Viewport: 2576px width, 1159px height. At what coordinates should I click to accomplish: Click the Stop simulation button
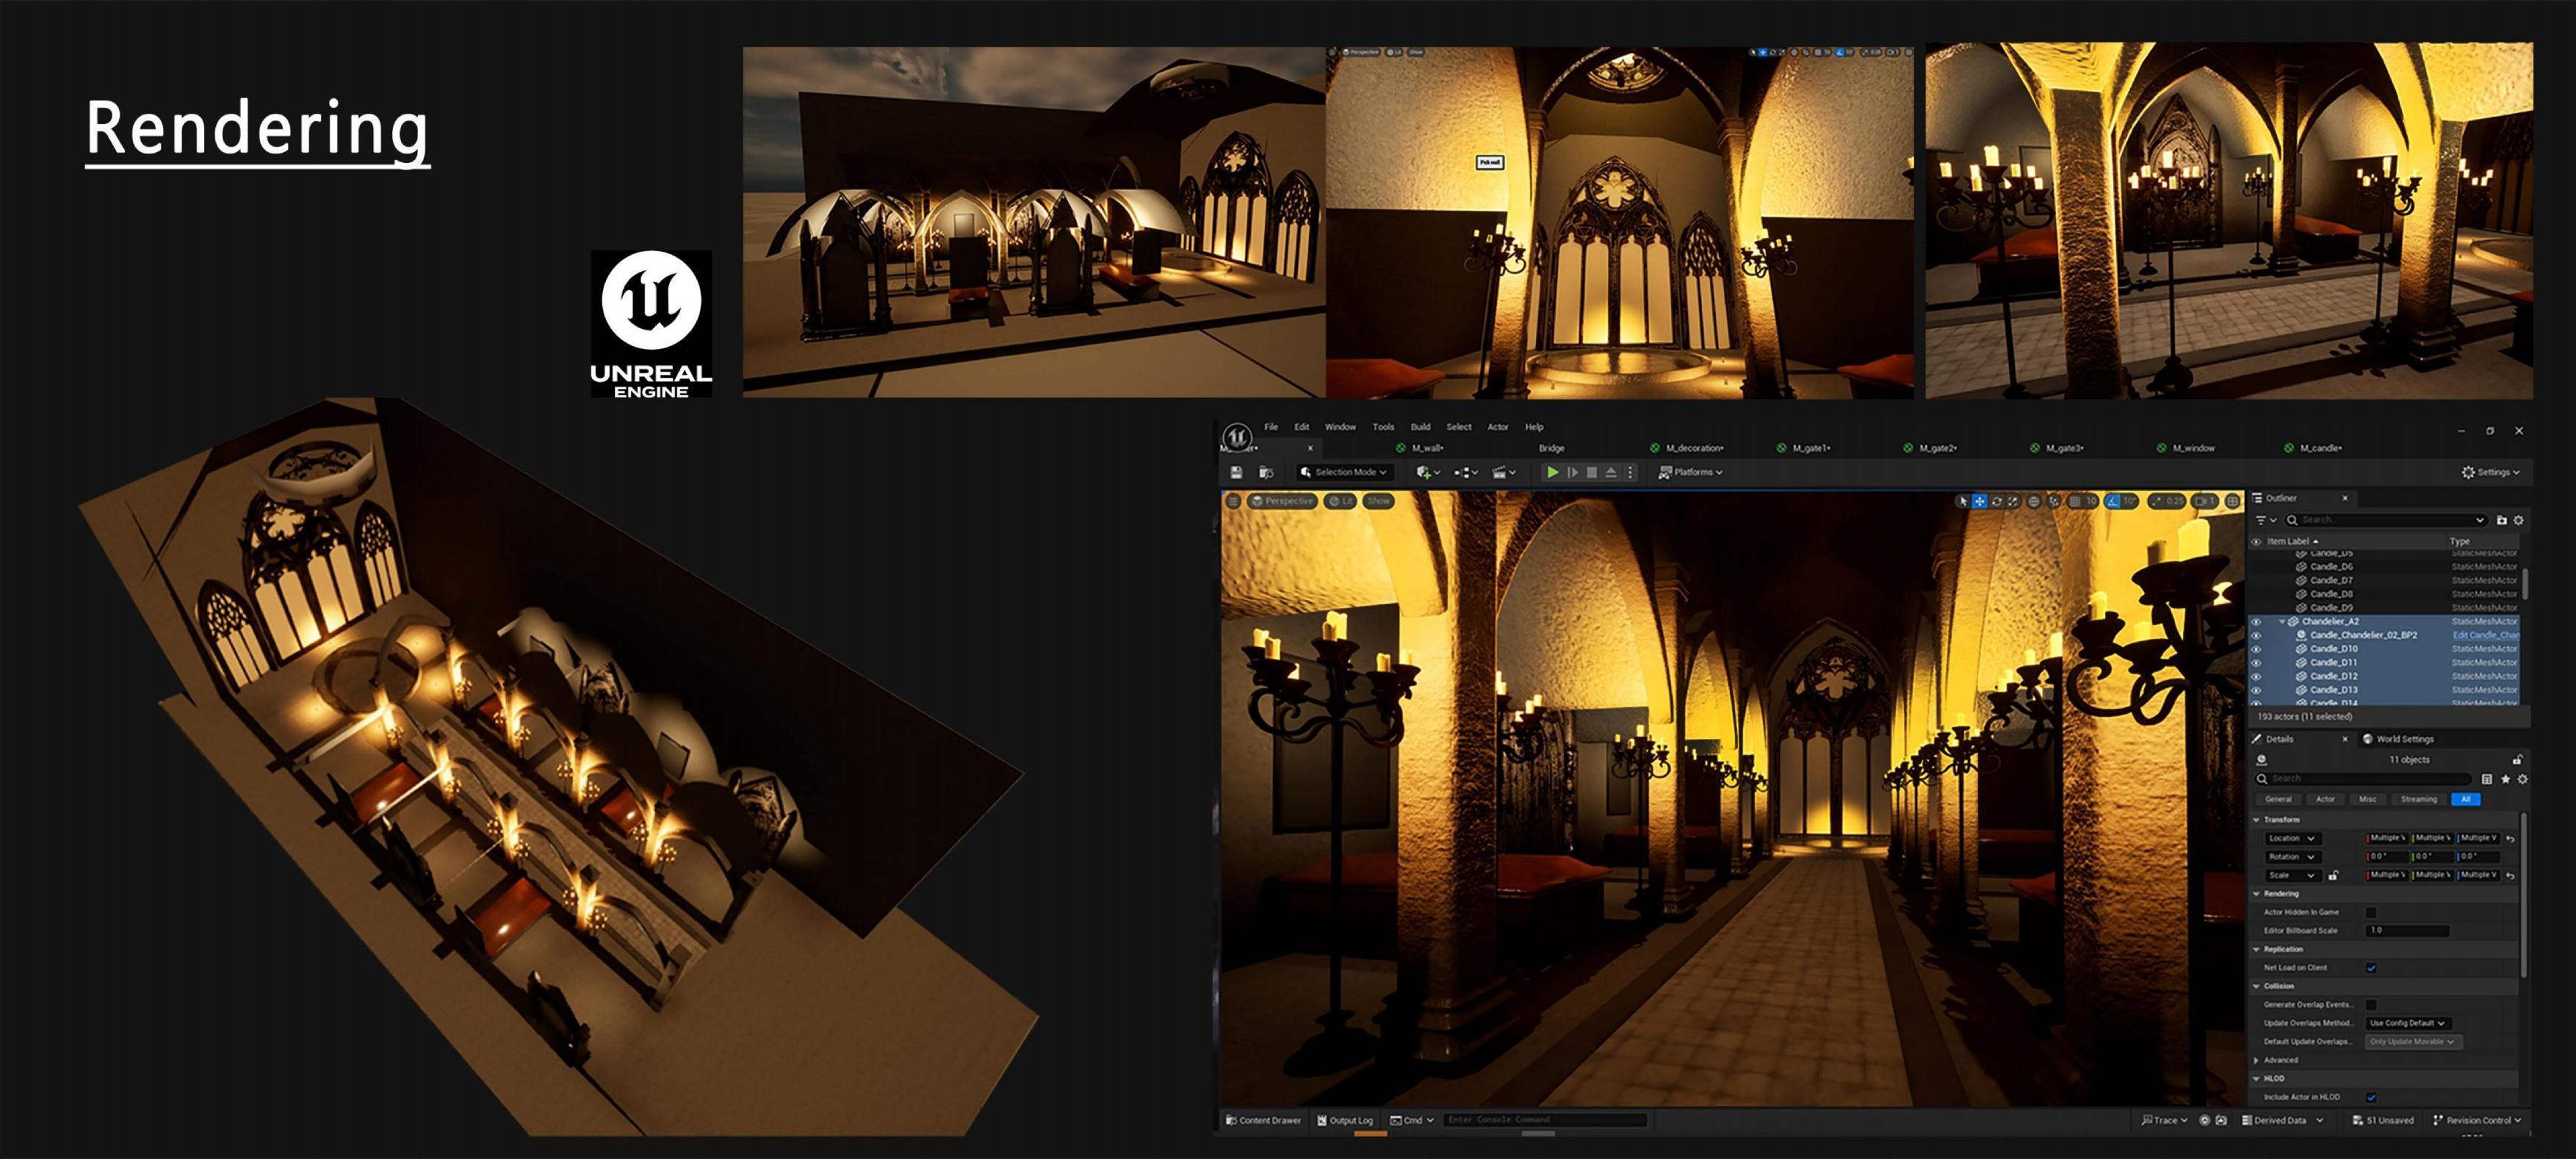coord(1592,472)
